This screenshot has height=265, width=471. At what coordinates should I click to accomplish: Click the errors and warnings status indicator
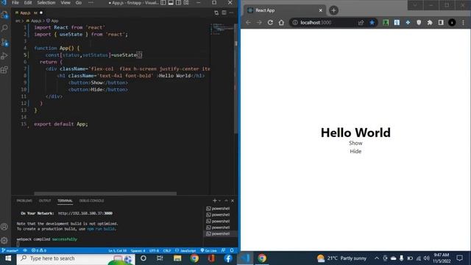tap(39, 250)
